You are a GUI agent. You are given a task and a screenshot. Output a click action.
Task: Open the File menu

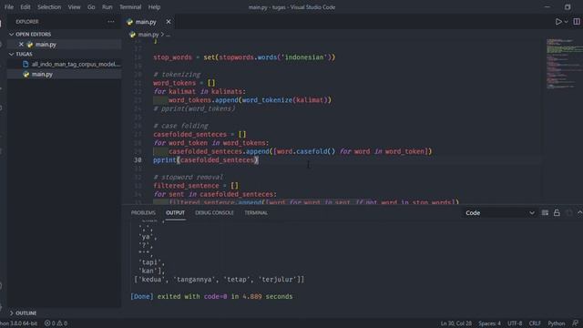[x=9, y=7]
